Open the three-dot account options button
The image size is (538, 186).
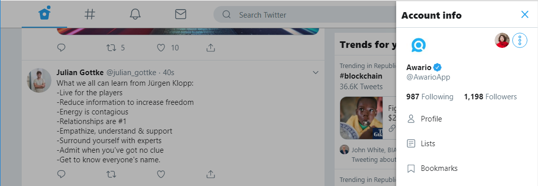click(x=519, y=40)
